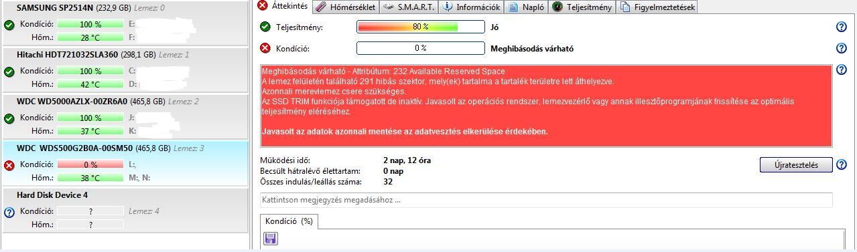Select the SAMSUNG SP2514N disk
Image resolution: width=857 pixels, height=252 pixels.
pos(125,23)
